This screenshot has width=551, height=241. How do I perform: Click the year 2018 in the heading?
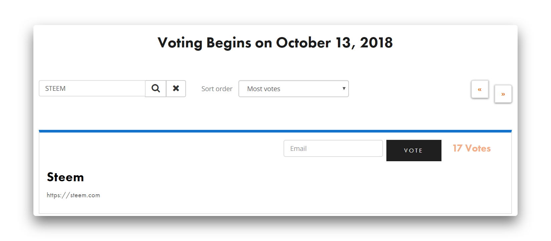tap(376, 43)
